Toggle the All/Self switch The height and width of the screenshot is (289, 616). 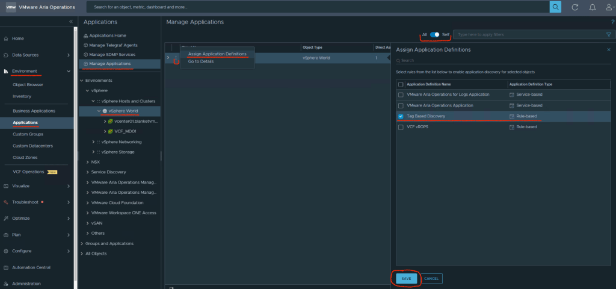(x=434, y=34)
